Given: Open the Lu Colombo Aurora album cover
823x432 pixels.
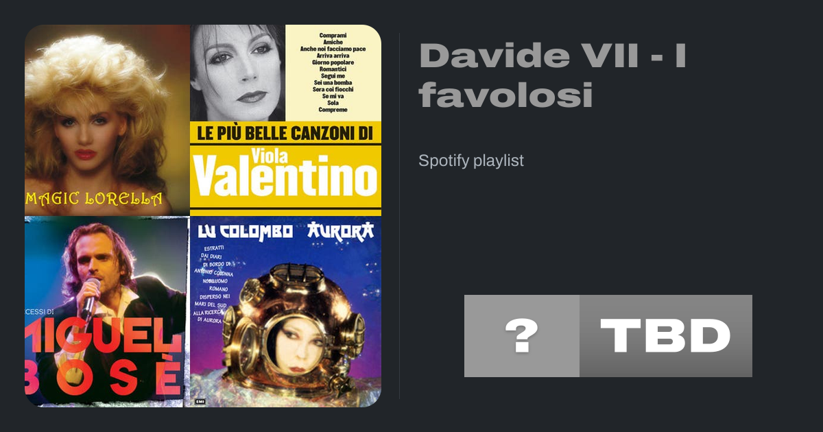Looking at the screenshot, I should tap(285, 312).
